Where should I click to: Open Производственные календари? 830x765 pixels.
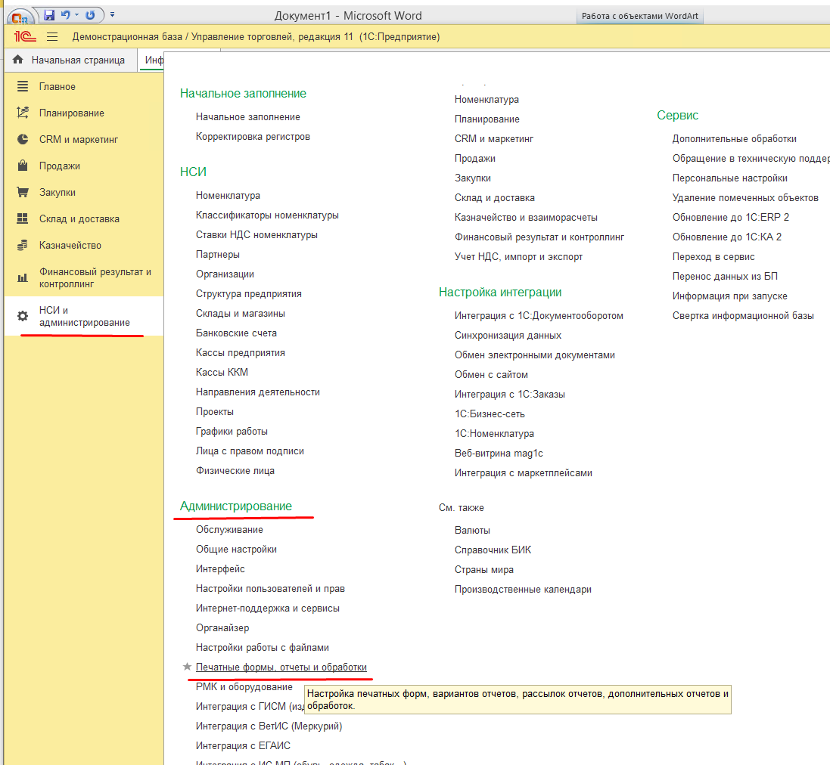click(x=523, y=589)
